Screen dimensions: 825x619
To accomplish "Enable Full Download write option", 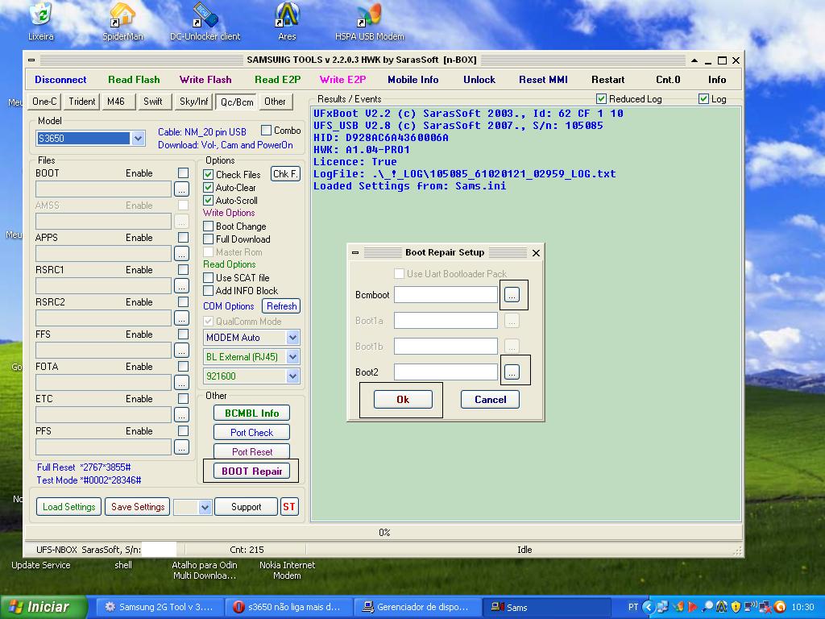I will click(x=209, y=239).
